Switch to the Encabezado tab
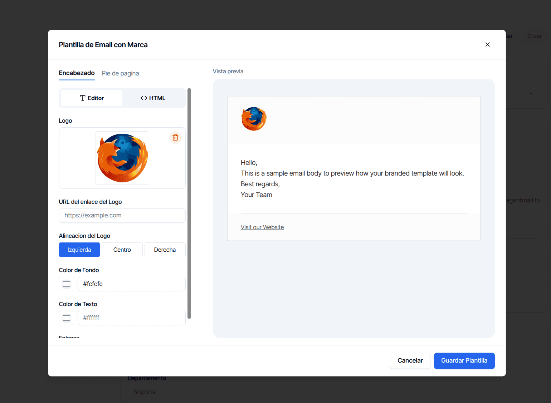551x403 pixels. (x=77, y=73)
